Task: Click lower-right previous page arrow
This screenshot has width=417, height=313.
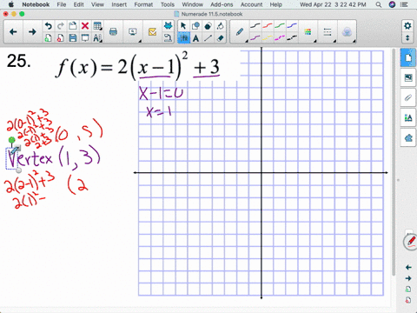Action: coord(408,267)
